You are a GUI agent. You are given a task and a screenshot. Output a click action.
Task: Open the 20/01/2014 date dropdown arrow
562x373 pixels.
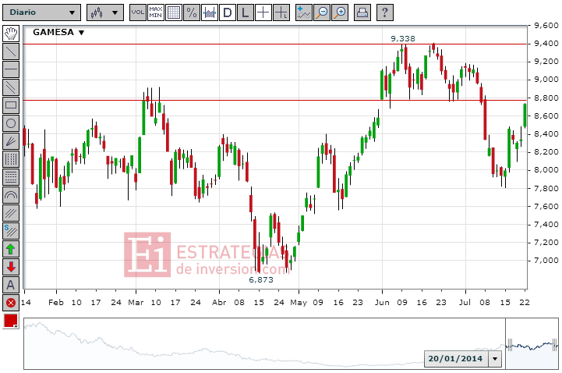click(x=495, y=359)
